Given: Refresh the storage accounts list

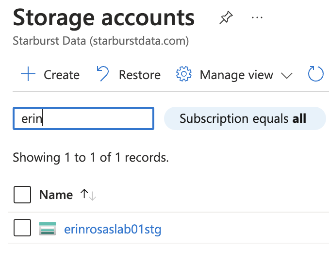Looking at the screenshot, I should tap(316, 74).
